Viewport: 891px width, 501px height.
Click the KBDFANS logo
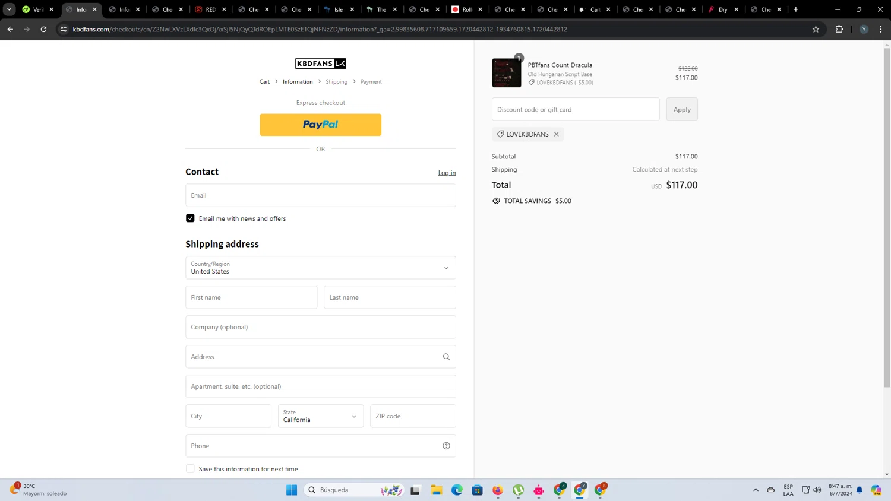[x=320, y=64]
